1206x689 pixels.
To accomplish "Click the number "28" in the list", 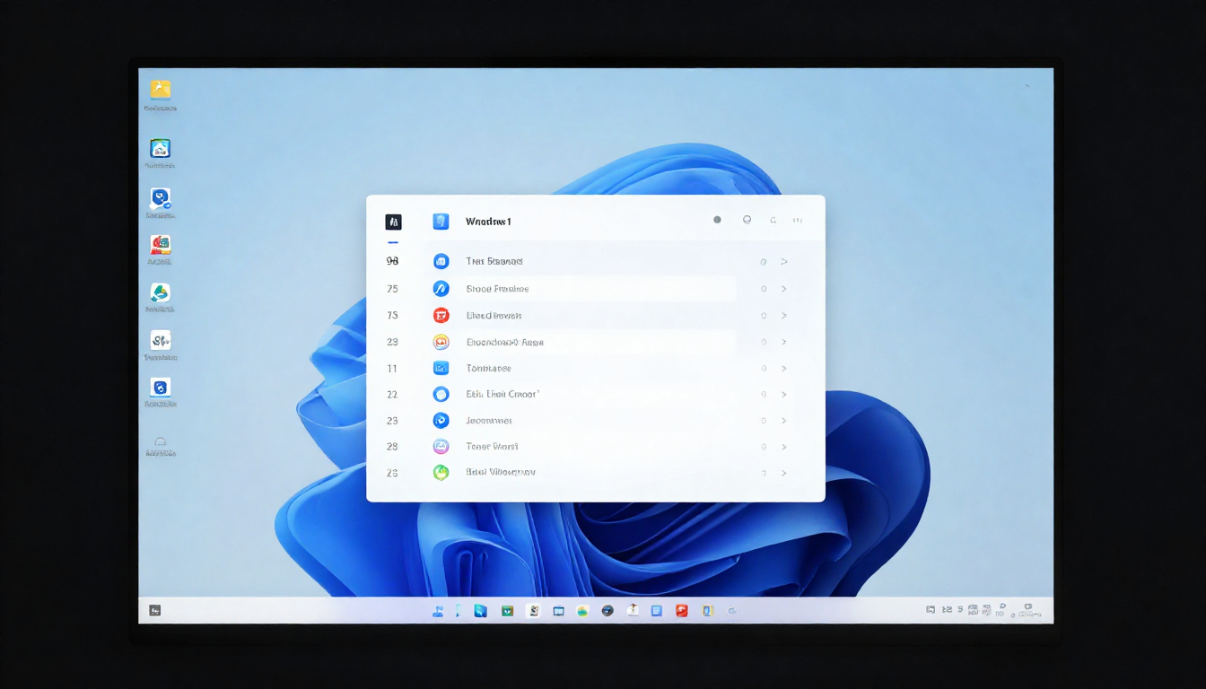I will click(392, 446).
